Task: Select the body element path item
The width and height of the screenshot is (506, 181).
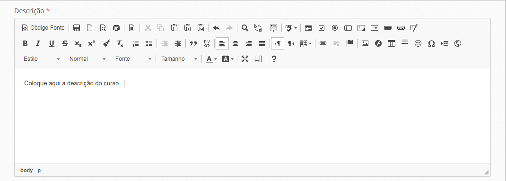Action: 26,170
